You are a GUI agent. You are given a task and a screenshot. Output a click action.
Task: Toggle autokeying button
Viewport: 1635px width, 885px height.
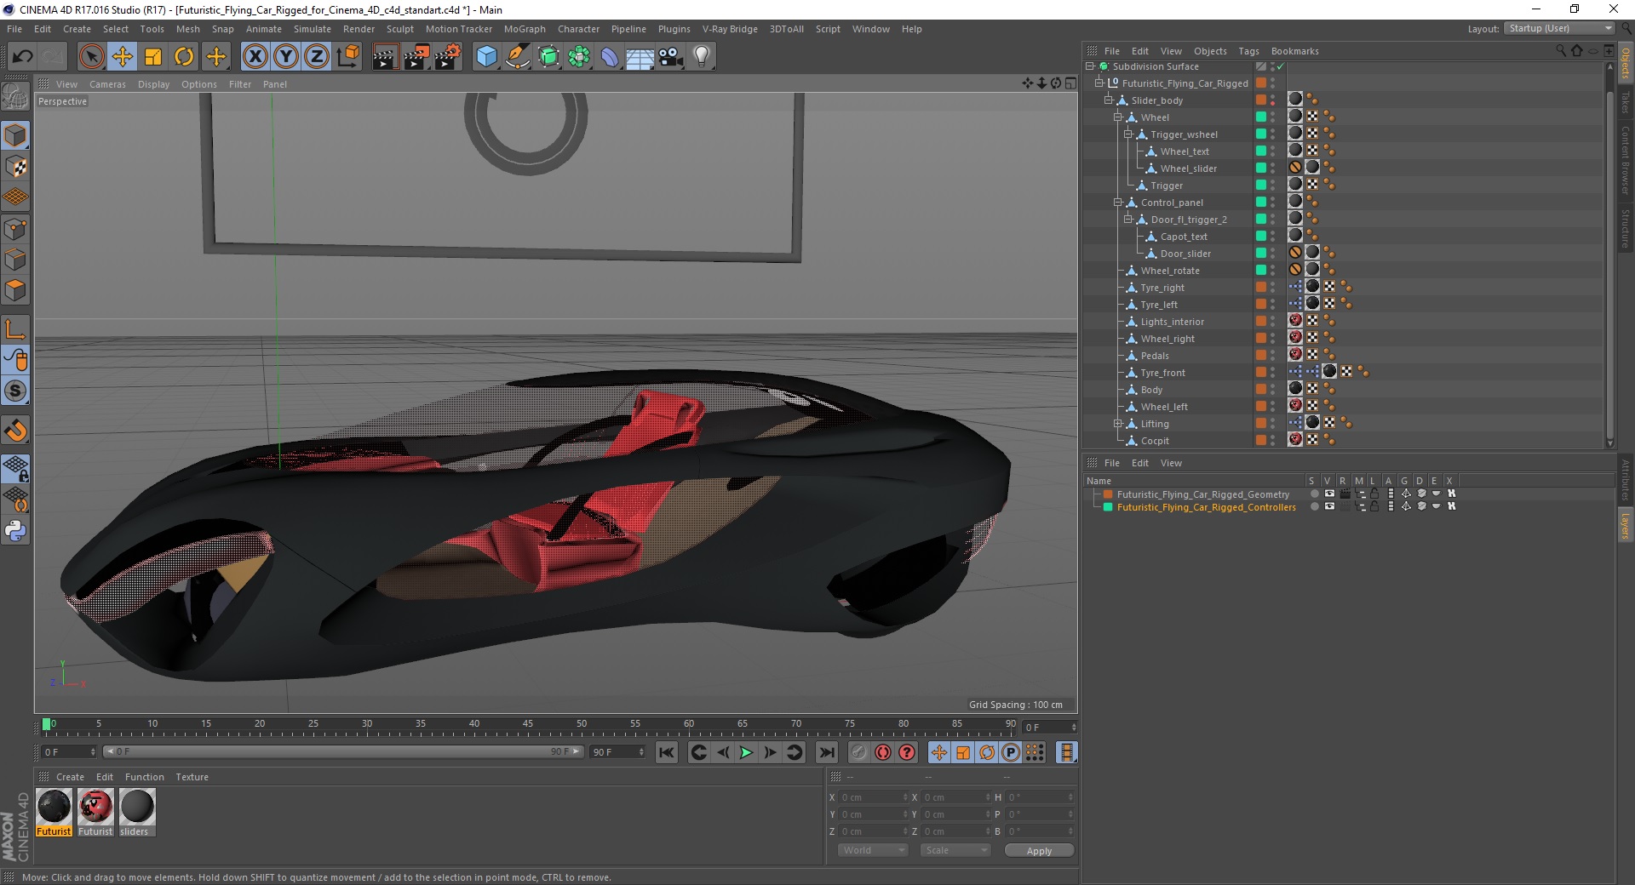[883, 752]
